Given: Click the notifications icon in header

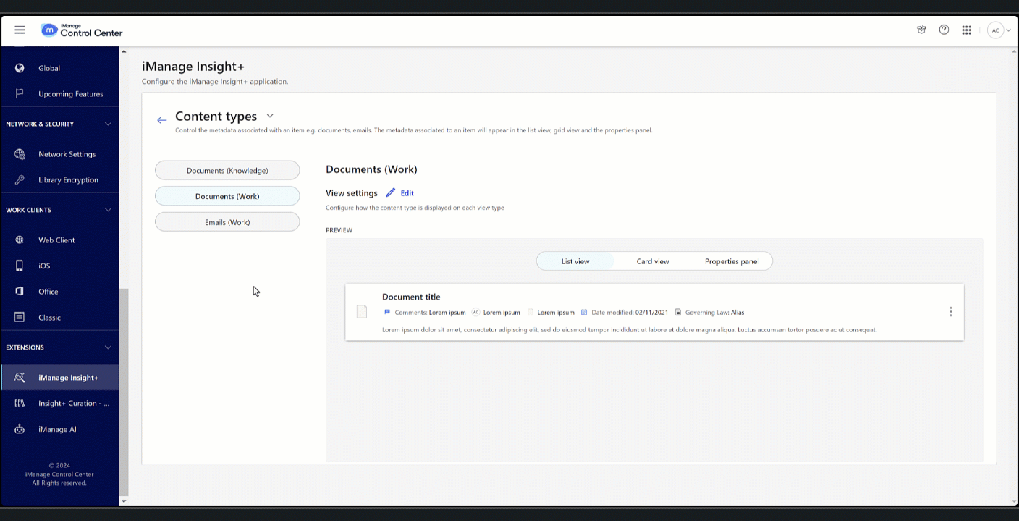Looking at the screenshot, I should (921, 30).
